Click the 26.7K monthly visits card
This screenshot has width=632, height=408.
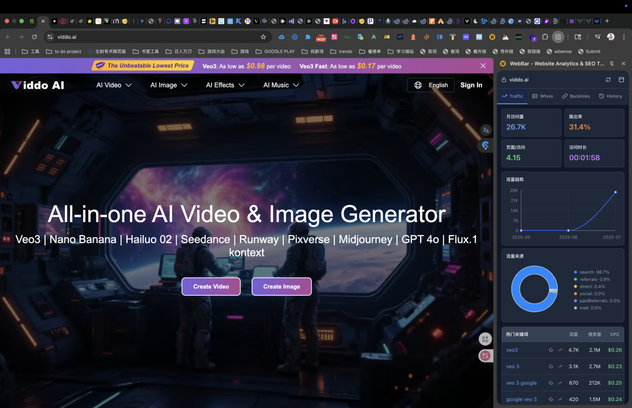coord(531,122)
